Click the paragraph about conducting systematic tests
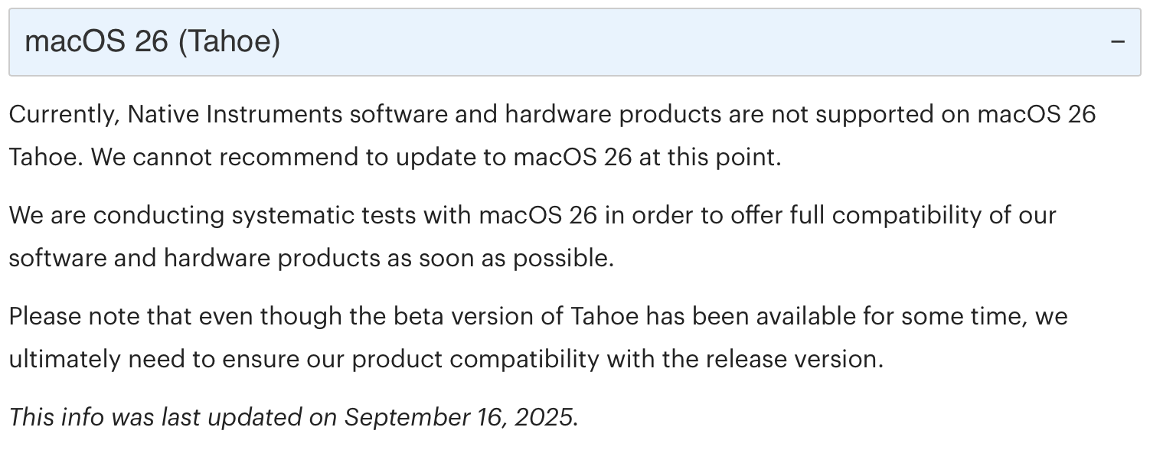Screen dimensions: 1150x450 tap(532, 236)
